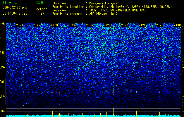Click the date stamp 05.04.04 21:20
This screenshot has height=117, width=184.
pos(15,13)
